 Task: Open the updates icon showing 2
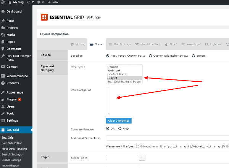[29, 2]
